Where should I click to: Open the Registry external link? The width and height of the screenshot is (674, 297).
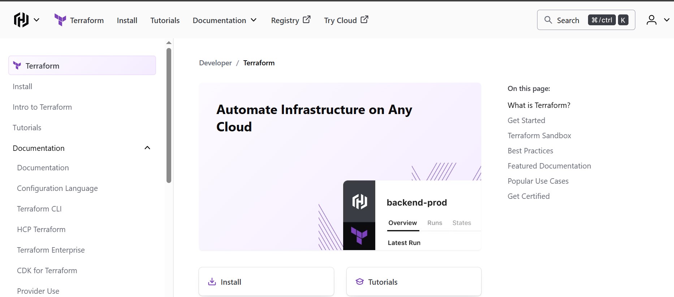click(x=291, y=20)
